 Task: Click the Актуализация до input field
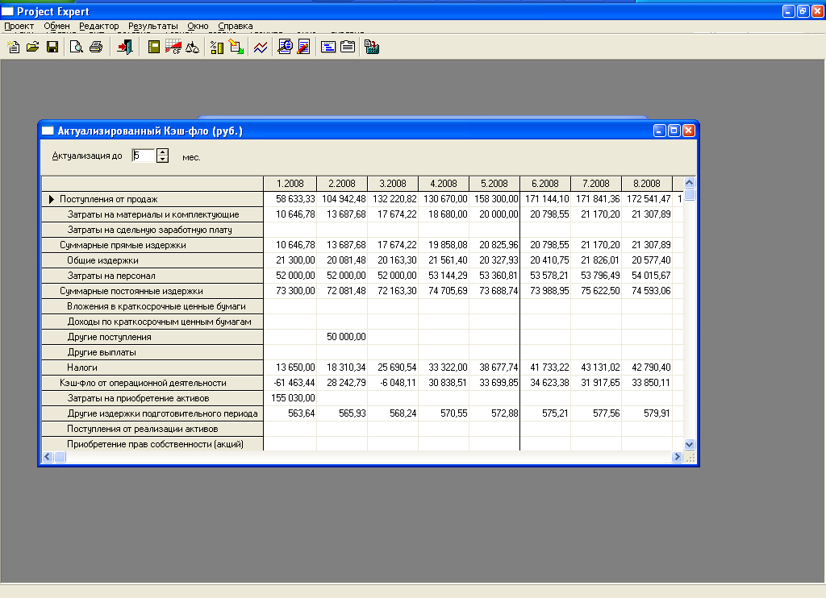143,156
